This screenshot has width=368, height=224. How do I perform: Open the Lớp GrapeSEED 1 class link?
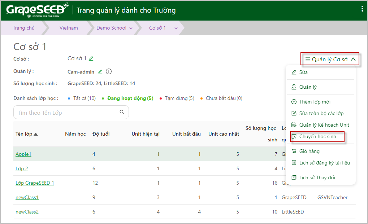click(35, 183)
